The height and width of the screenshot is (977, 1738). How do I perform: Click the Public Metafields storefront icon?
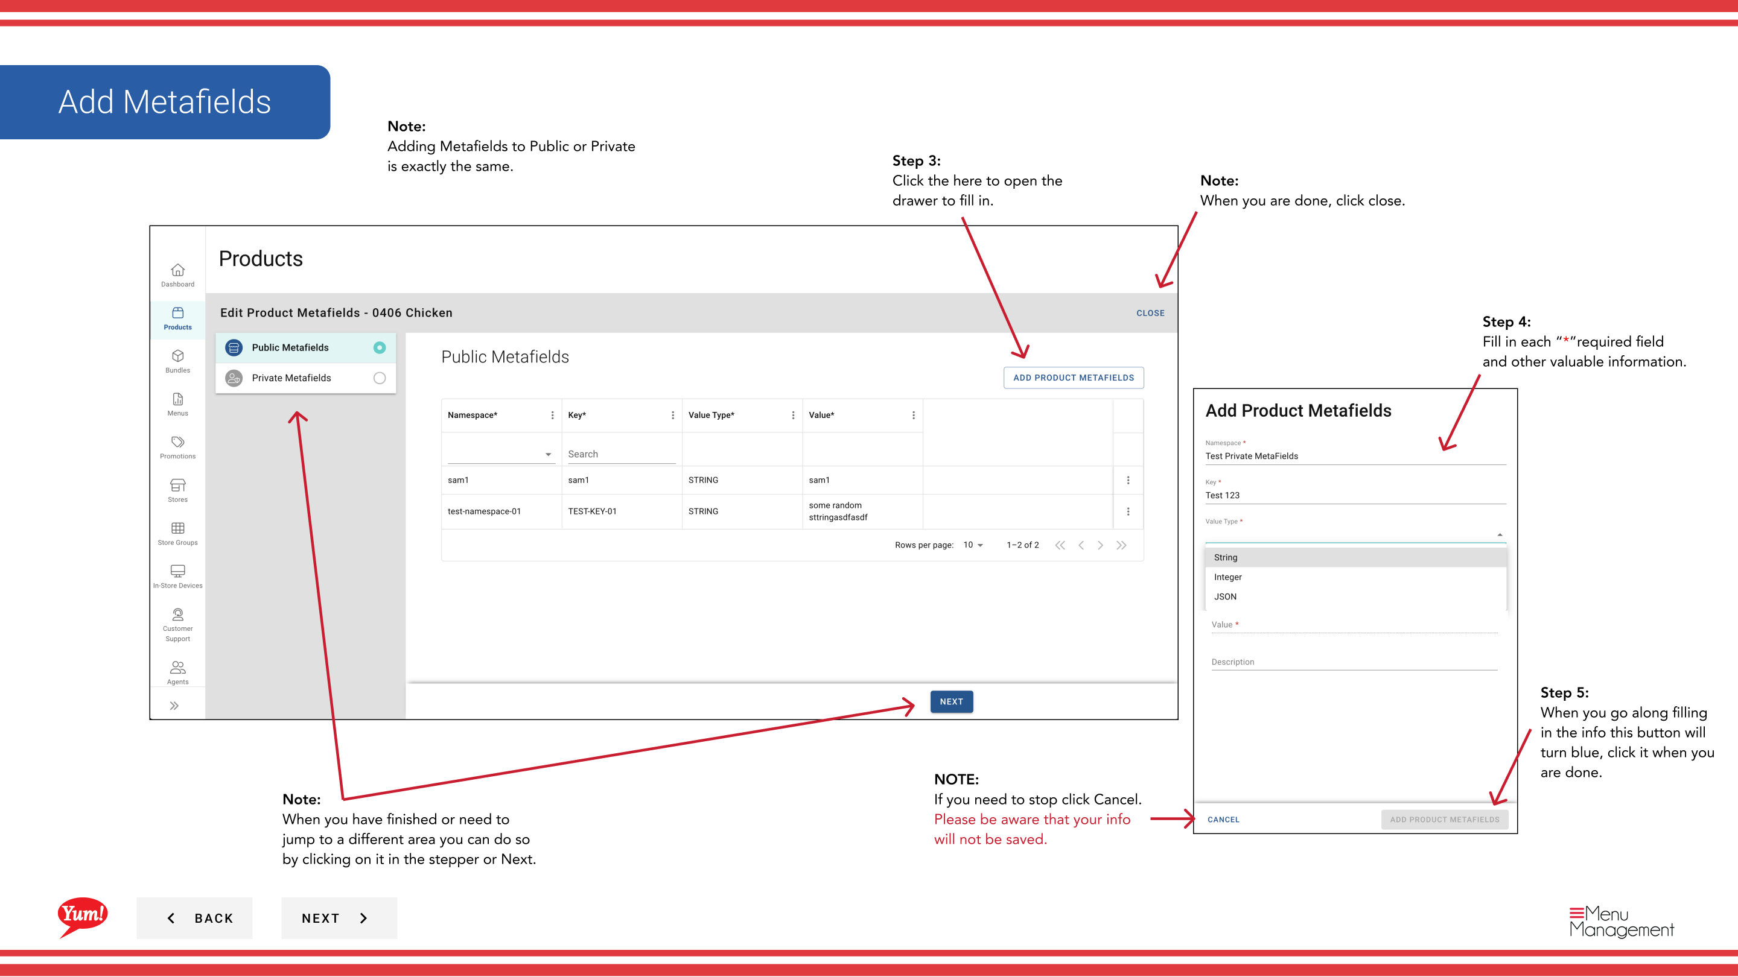234,348
